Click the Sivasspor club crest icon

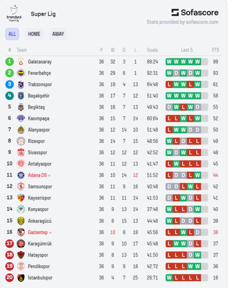(21, 153)
